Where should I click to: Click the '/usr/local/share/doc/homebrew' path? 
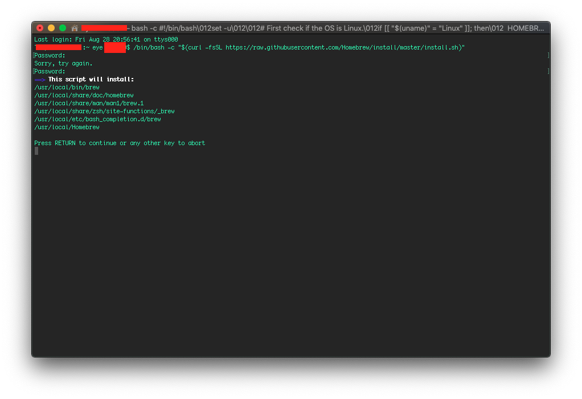[x=84, y=95]
